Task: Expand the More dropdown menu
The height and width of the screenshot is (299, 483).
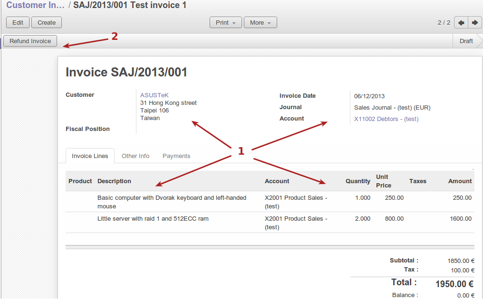Action: point(260,22)
